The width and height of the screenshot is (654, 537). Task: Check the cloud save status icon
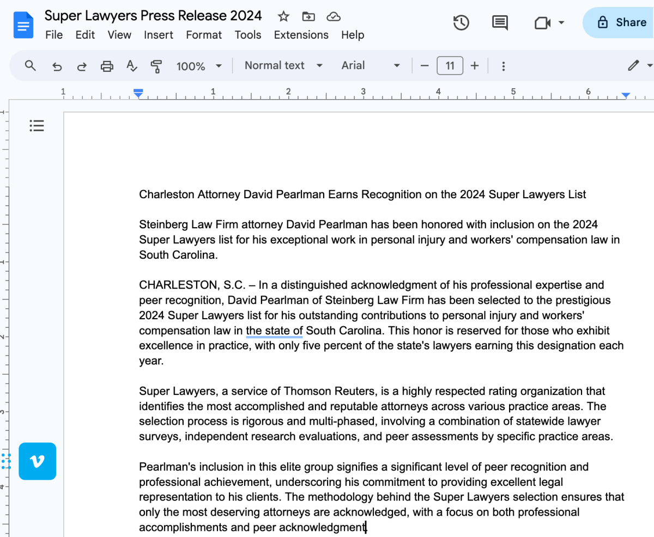(x=334, y=16)
